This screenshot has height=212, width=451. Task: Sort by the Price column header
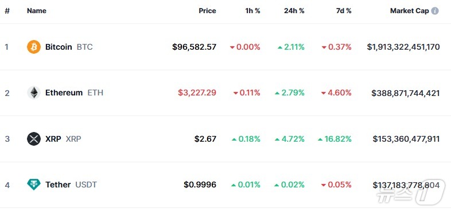pos(207,11)
